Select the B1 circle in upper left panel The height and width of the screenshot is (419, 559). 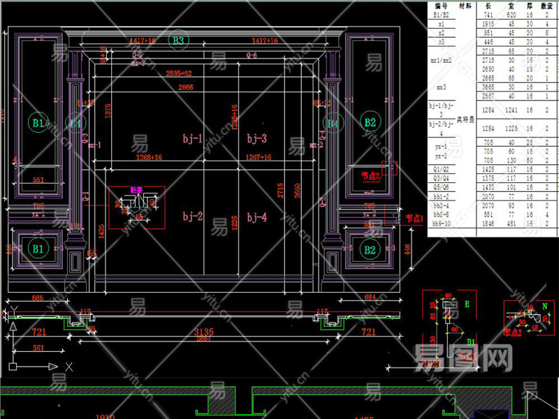coord(37,124)
